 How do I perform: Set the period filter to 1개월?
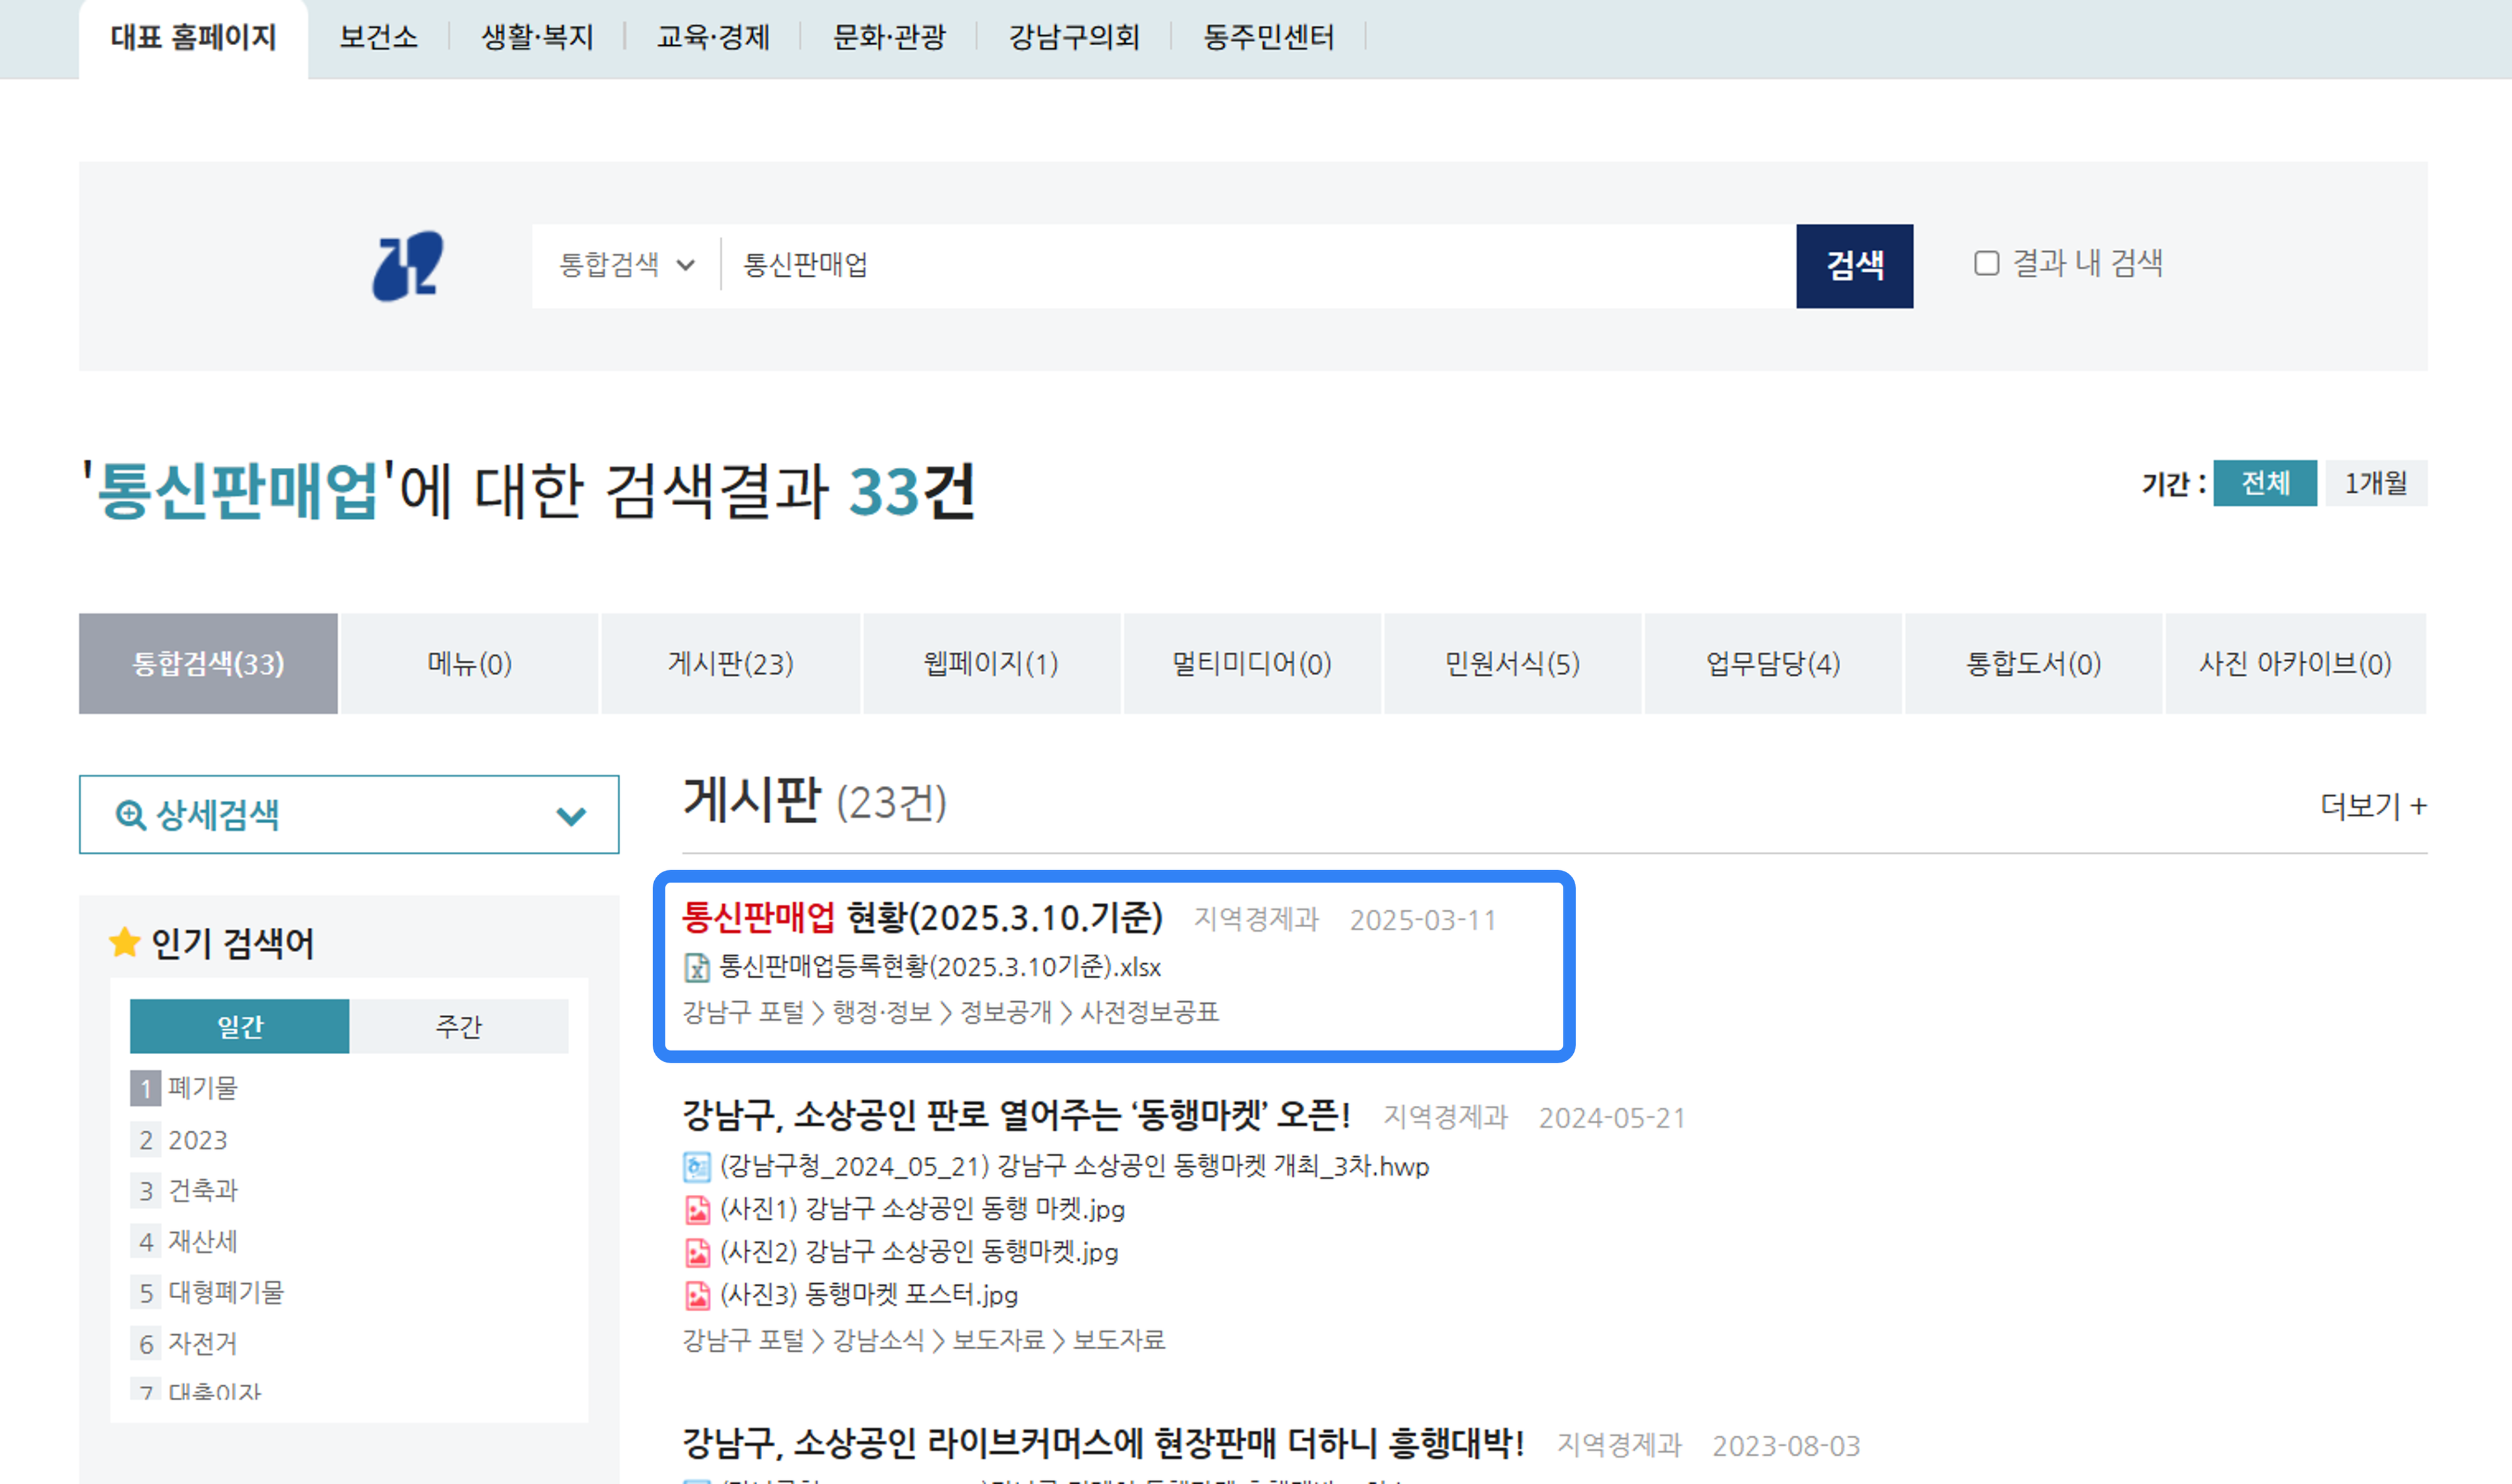tap(2375, 484)
